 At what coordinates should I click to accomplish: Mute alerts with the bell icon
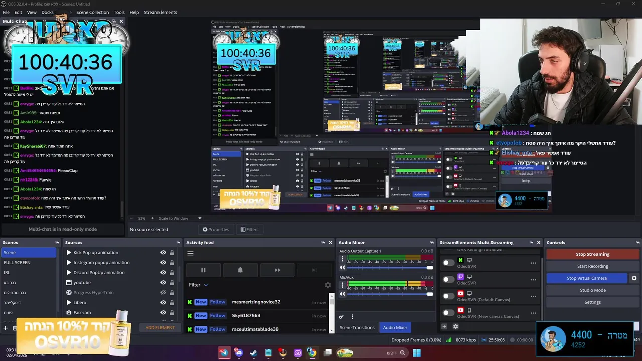(x=240, y=270)
